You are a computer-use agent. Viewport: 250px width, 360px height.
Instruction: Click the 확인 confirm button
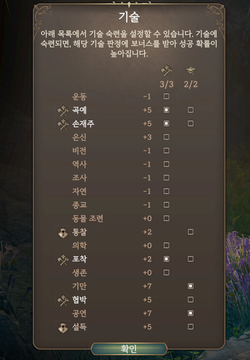[x=129, y=349]
